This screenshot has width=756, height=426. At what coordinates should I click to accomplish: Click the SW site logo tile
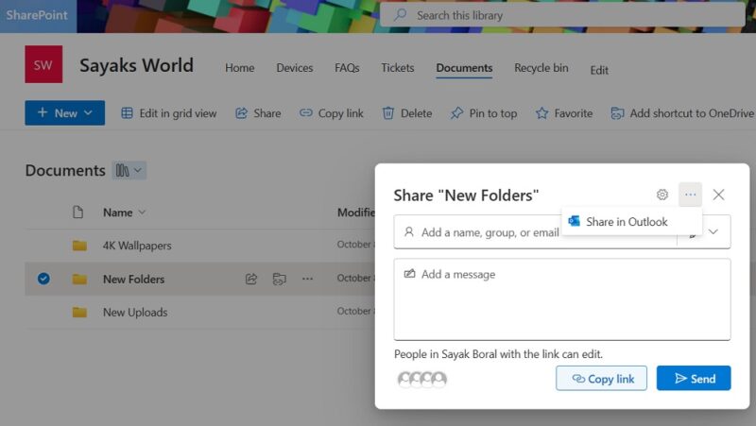43,64
